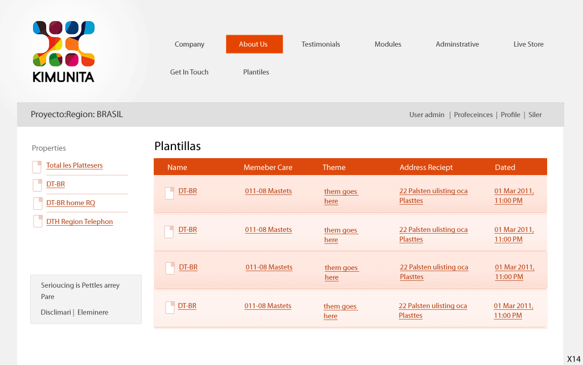
Task: Click the Siler link
Action: point(535,115)
